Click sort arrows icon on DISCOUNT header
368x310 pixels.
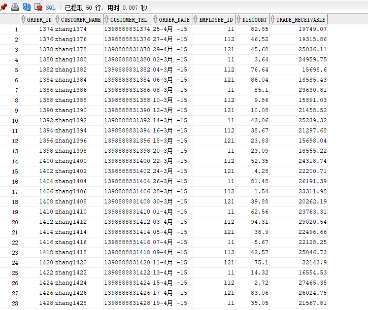pos(239,19)
